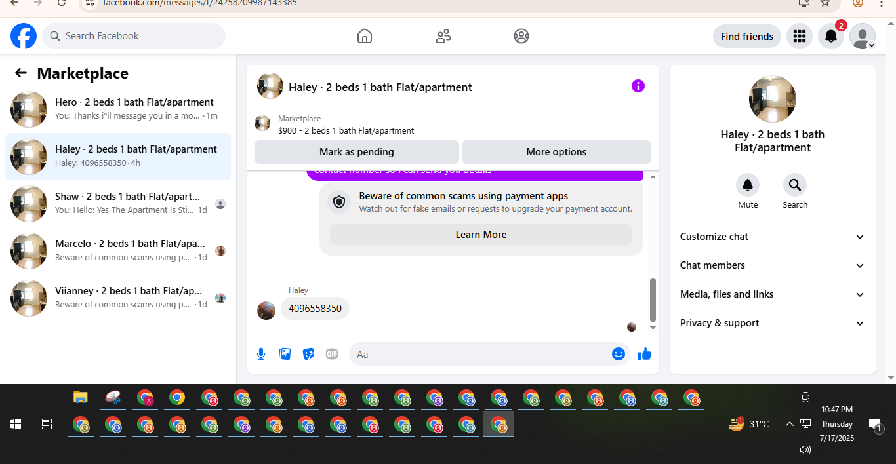
Task: Click Learn More about payment scams
Action: coord(481,235)
